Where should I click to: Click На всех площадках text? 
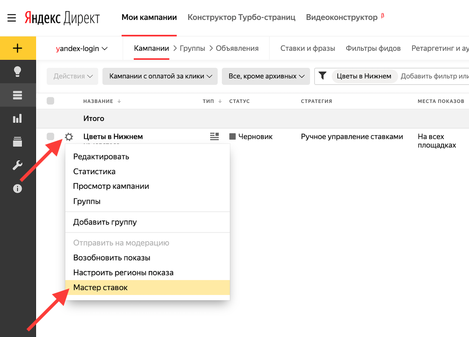point(437,141)
